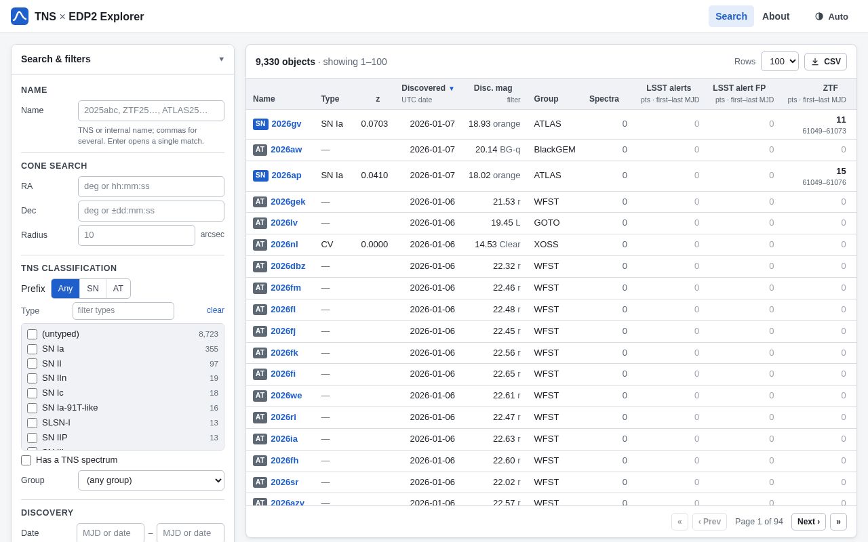Download results via the CSV button
The width and height of the screenshot is (868, 542).
825,62
